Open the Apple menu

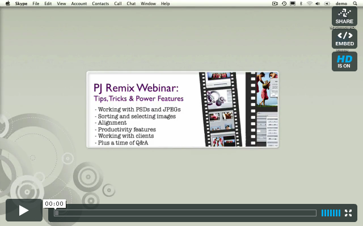tap(7, 3)
